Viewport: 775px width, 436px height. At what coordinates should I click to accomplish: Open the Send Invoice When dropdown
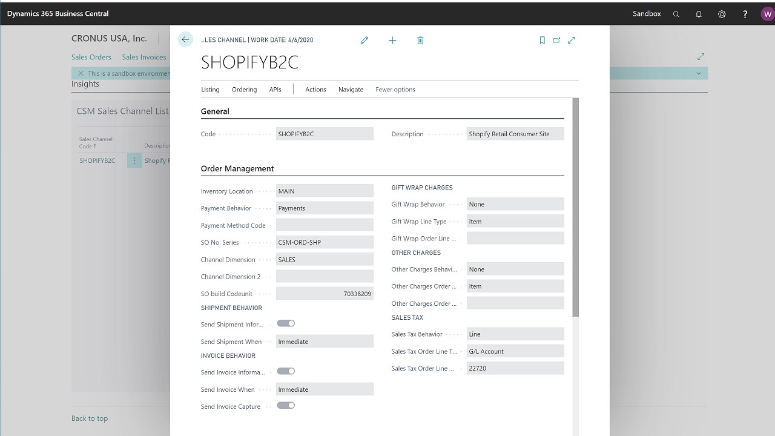click(x=325, y=389)
